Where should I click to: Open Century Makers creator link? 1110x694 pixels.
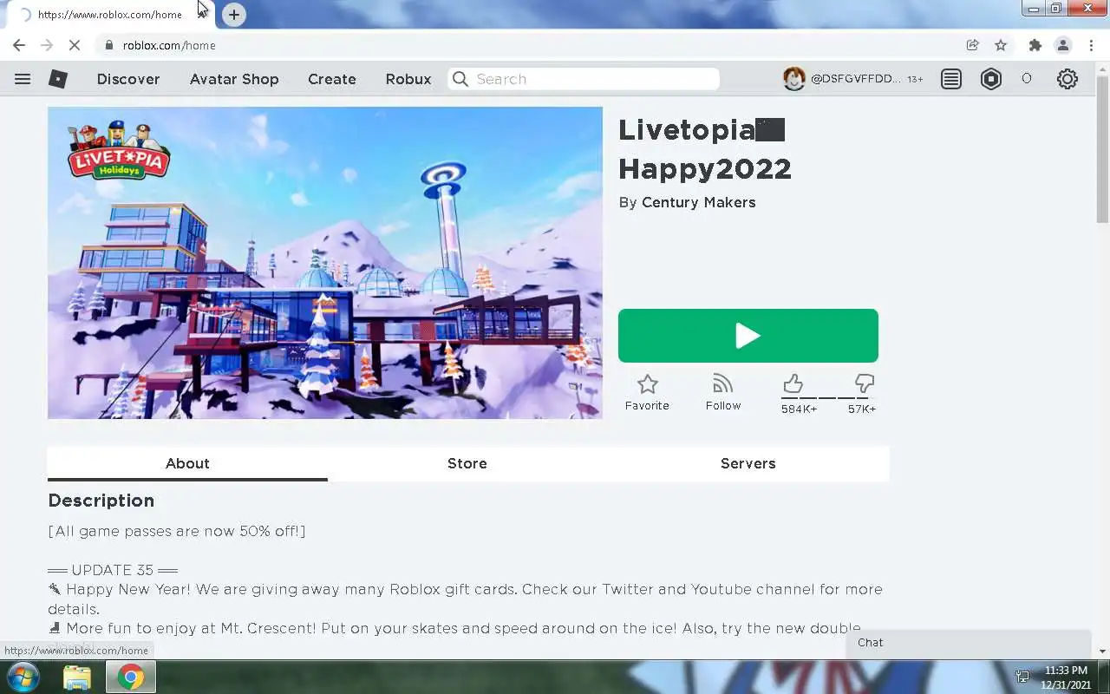(698, 202)
